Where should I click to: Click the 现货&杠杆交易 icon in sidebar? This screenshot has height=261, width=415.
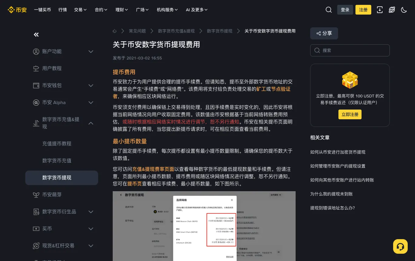click(36, 246)
